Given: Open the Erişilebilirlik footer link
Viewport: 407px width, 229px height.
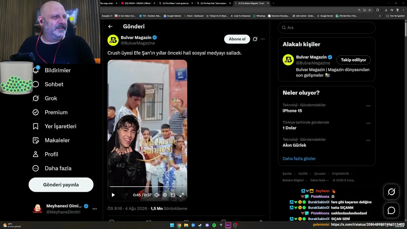Looking at the screenshot, I should [341, 174].
